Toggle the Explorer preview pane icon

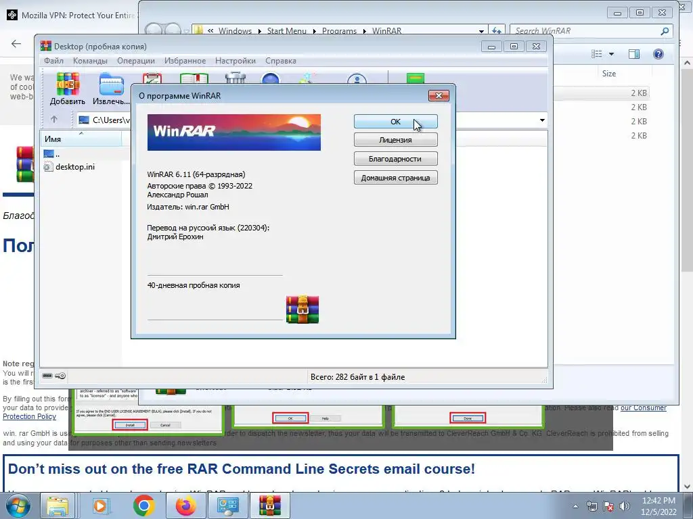click(633, 54)
